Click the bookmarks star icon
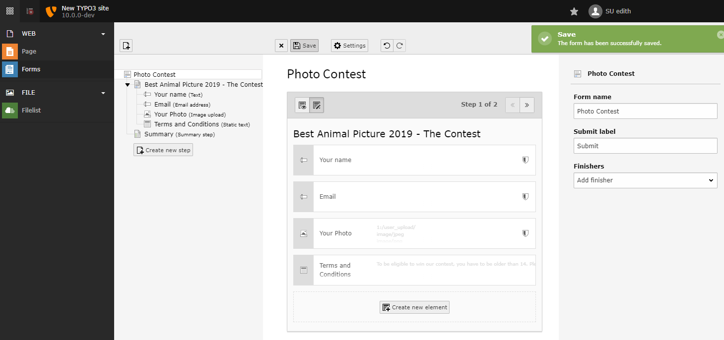Image resolution: width=724 pixels, height=340 pixels. pyautogui.click(x=574, y=11)
